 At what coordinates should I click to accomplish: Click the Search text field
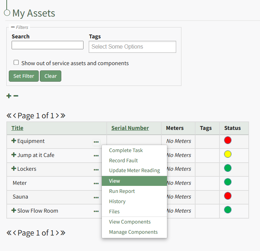click(x=48, y=45)
